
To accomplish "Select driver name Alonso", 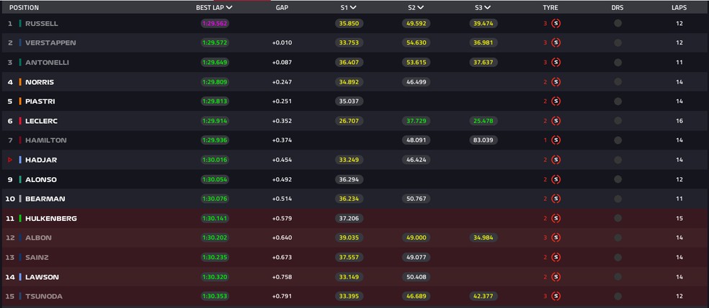I will 40,179.
